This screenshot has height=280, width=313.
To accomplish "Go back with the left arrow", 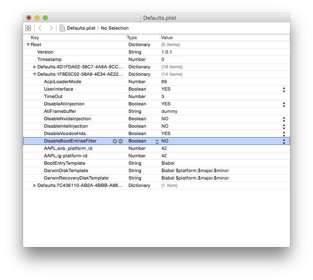I will coord(40,28).
